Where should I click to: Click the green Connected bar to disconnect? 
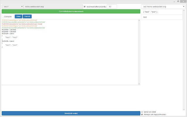[71, 11]
